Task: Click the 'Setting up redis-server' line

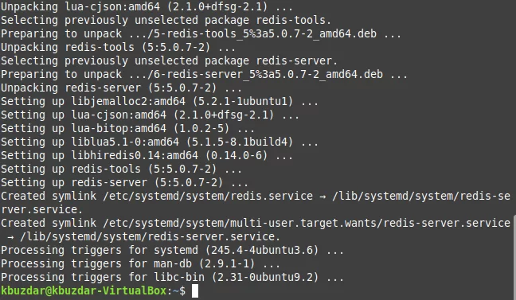Action: click(x=124, y=183)
